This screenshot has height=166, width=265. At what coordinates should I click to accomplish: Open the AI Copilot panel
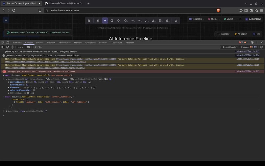(x=241, y=34)
